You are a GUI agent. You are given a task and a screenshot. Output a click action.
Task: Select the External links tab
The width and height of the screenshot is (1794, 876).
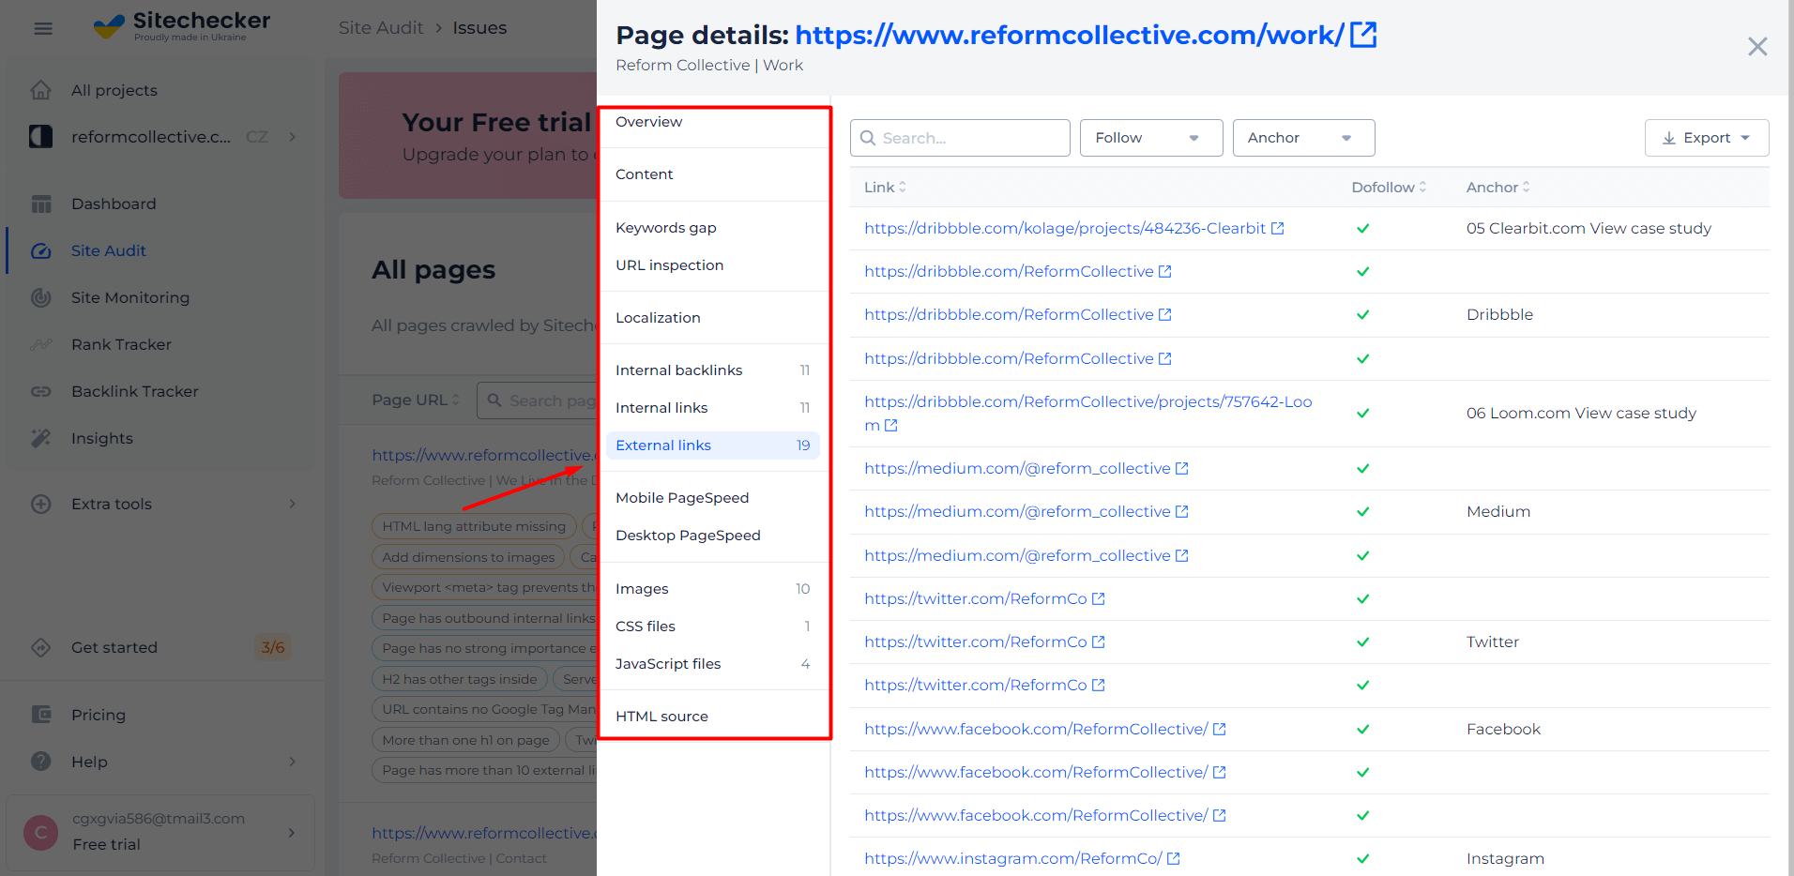(x=713, y=446)
